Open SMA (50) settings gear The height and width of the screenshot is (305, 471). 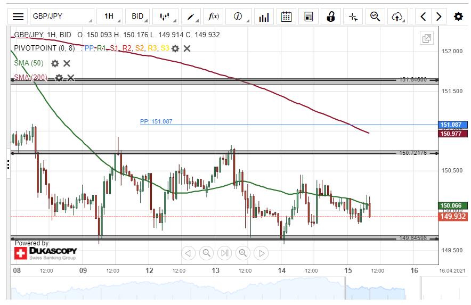(55, 63)
